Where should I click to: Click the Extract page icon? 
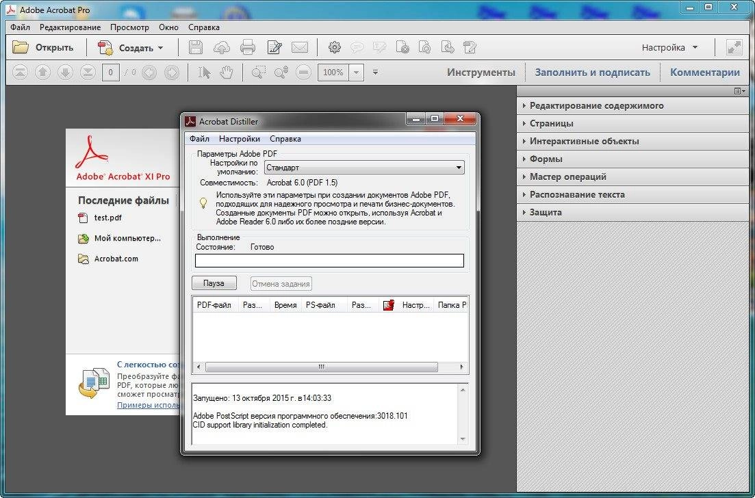coord(447,47)
